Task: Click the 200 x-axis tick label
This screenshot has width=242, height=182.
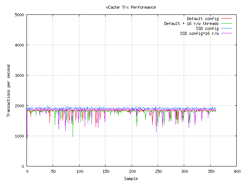Action: pos(132,172)
